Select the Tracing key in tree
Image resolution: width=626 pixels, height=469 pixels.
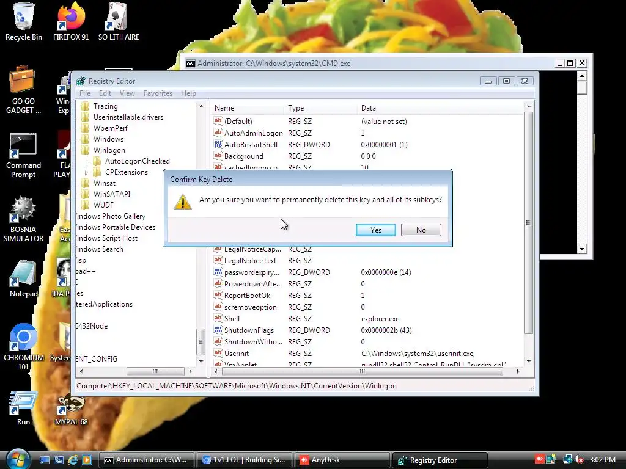tap(105, 106)
